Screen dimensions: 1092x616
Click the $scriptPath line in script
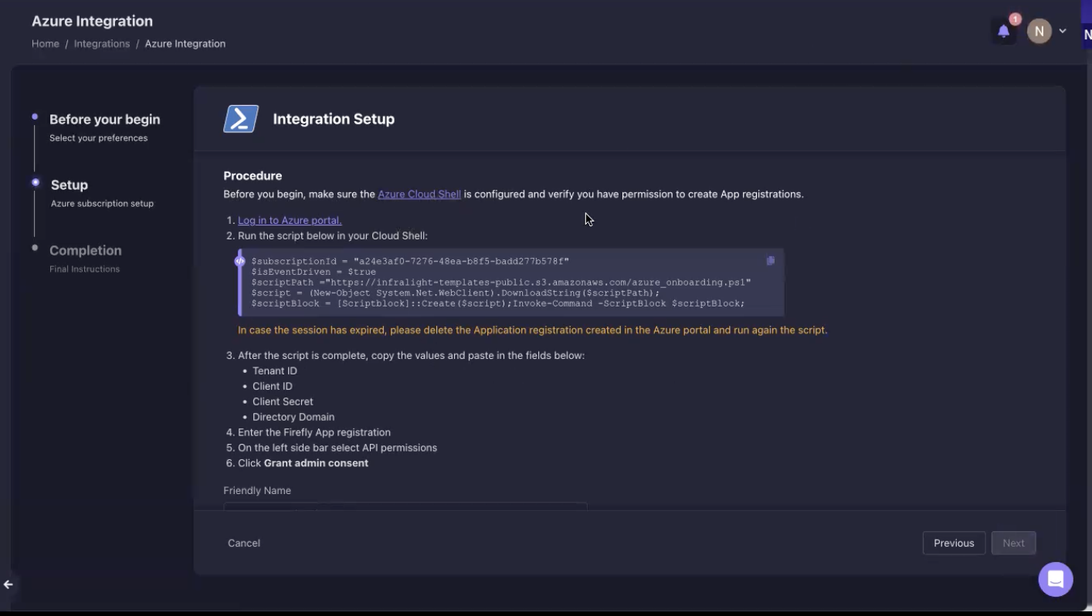tap(501, 283)
